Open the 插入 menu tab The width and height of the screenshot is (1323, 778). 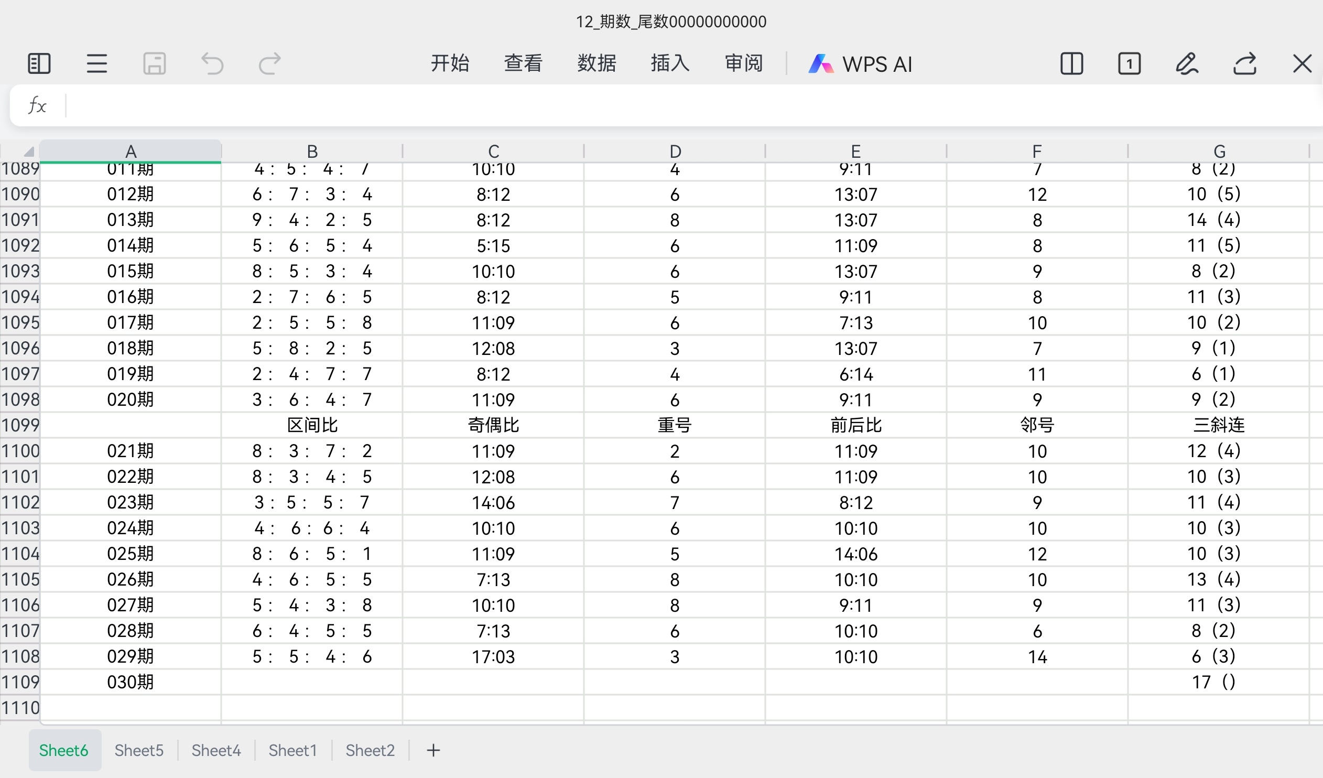pos(670,63)
